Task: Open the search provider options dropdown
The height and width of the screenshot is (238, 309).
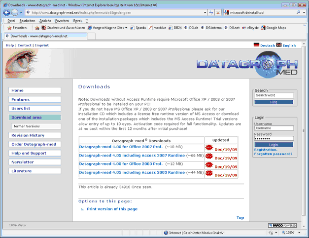Action: tap(304, 12)
